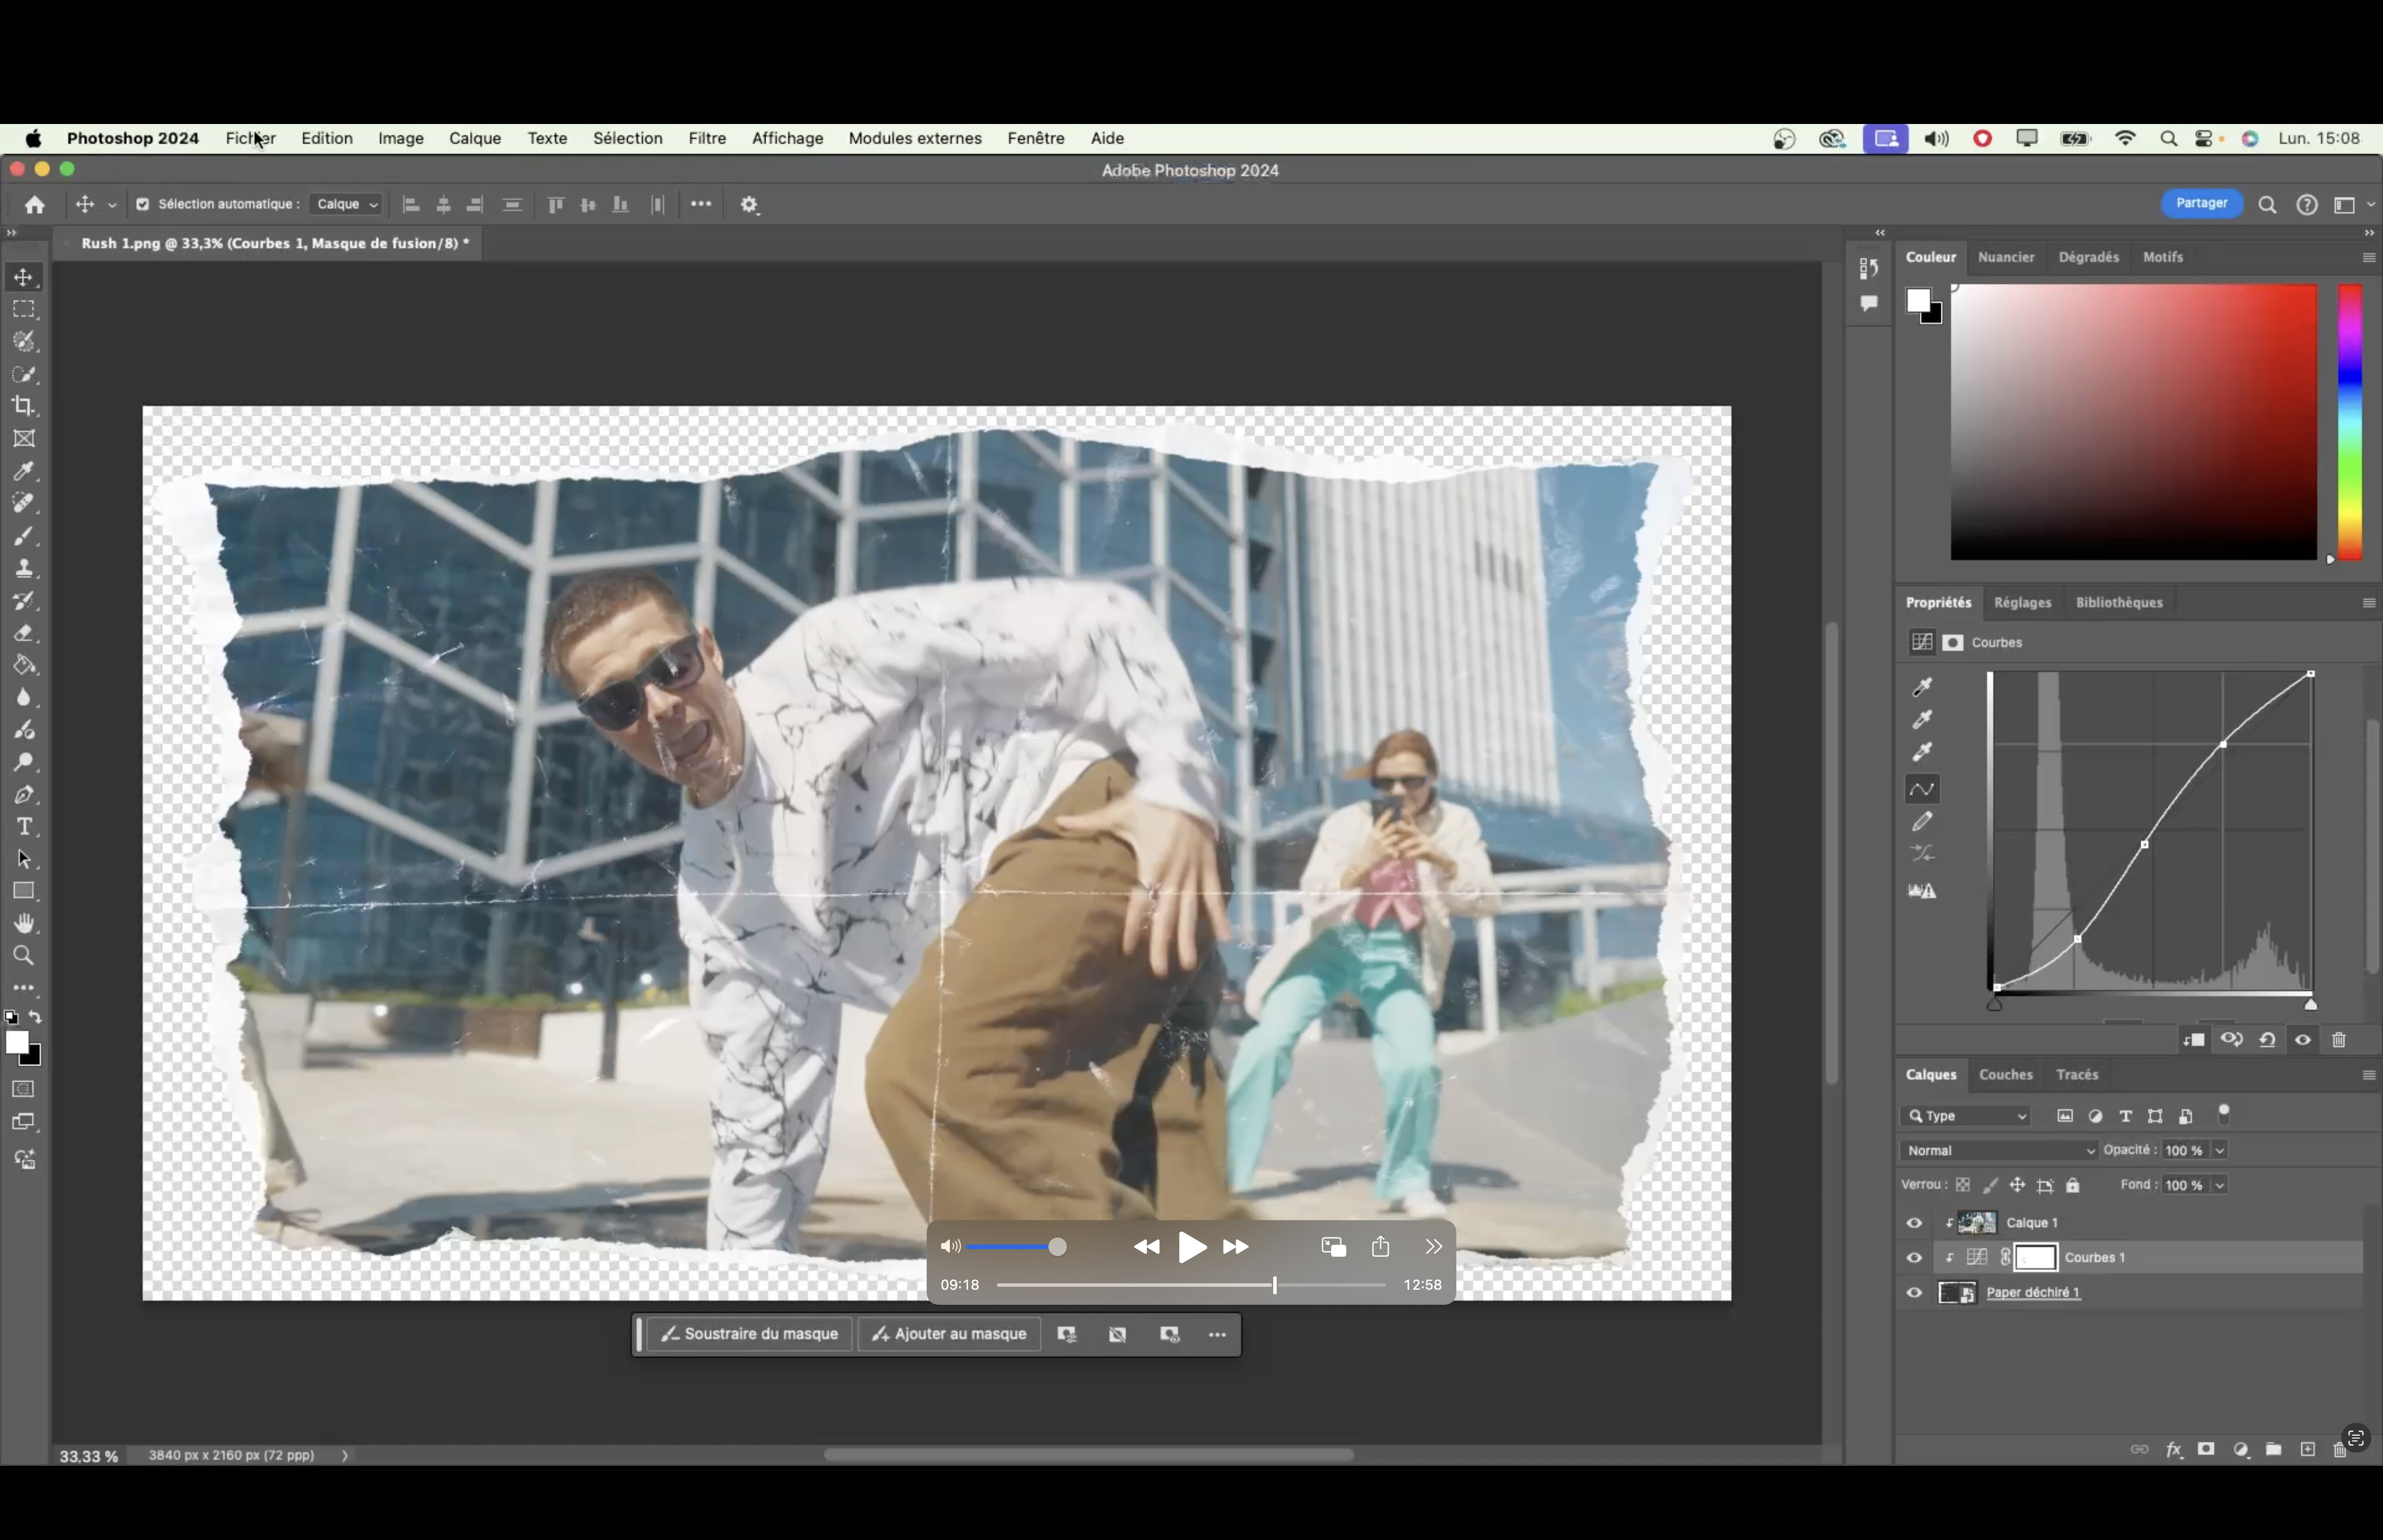This screenshot has width=2383, height=1540.
Task: Hide the Calque 1 layer
Action: click(1914, 1223)
